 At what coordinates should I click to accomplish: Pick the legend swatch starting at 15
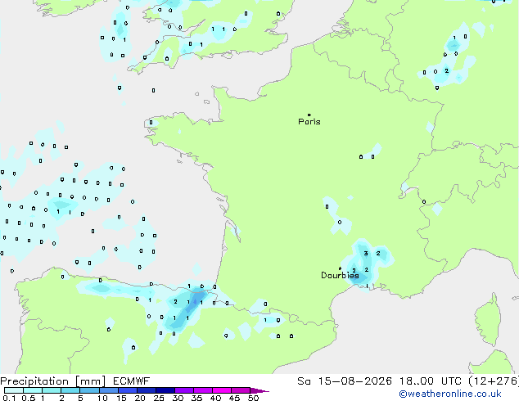tap(127, 390)
